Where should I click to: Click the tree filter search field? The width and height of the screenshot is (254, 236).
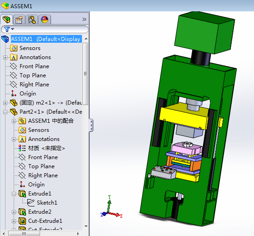45,29
